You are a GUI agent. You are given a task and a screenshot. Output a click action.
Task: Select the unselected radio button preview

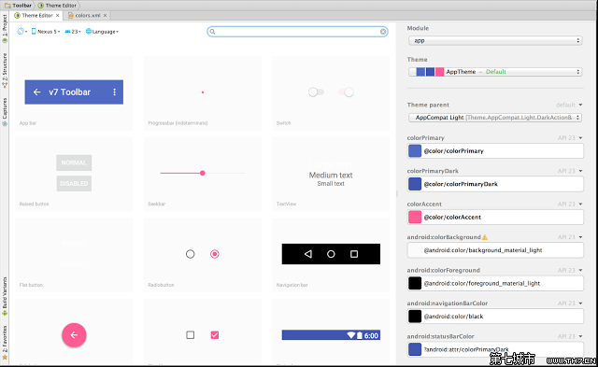point(190,254)
